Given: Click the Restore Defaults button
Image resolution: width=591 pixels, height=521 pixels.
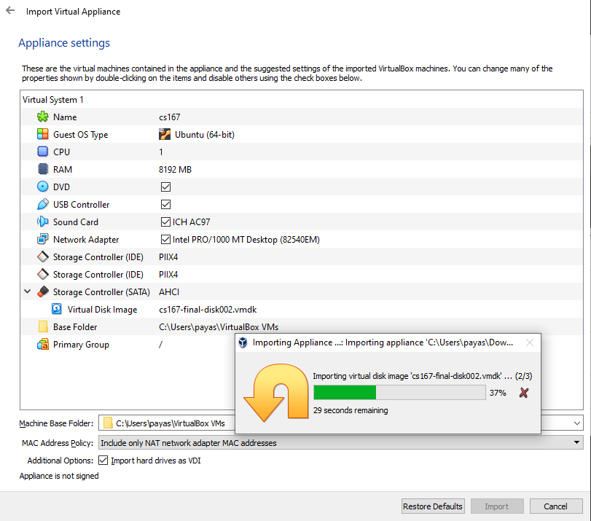Looking at the screenshot, I should pos(433,506).
